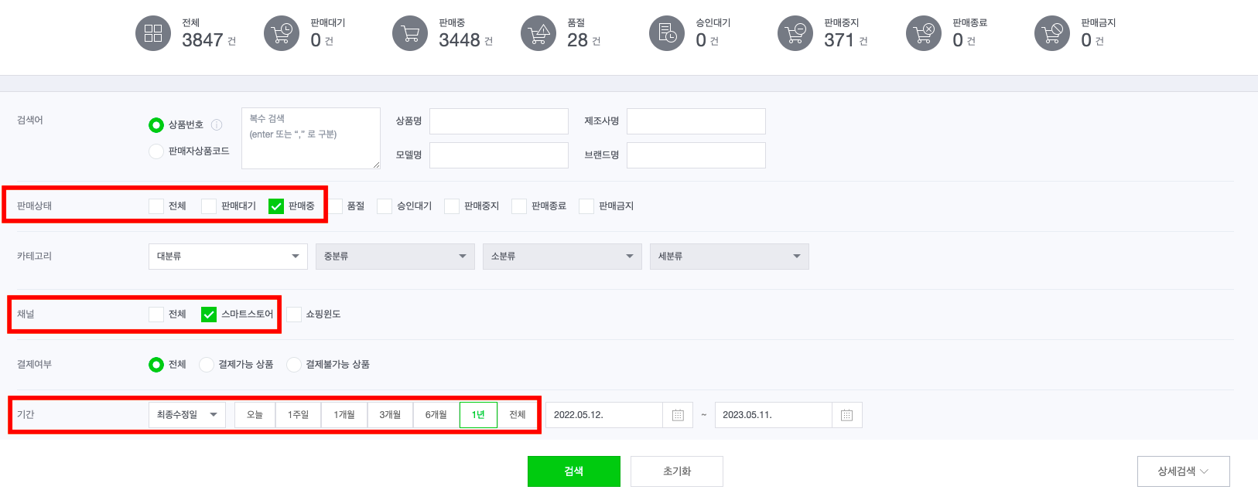Expand the 상세검색 advanced search
This screenshot has height=500, width=1258.
pyautogui.click(x=1183, y=471)
